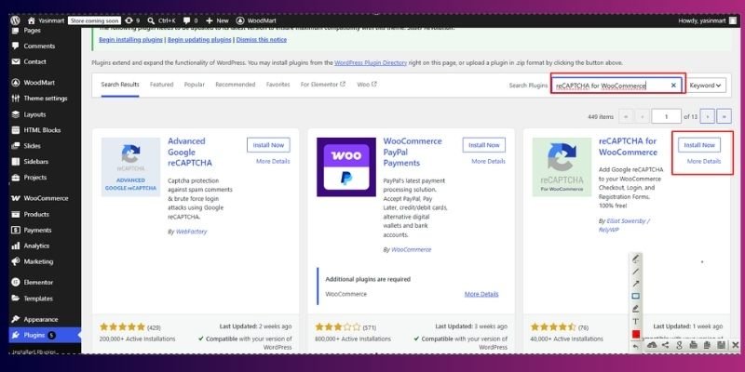Image resolution: width=745 pixels, height=372 pixels.
Task: Select the Search Results tab
Action: tap(120, 85)
